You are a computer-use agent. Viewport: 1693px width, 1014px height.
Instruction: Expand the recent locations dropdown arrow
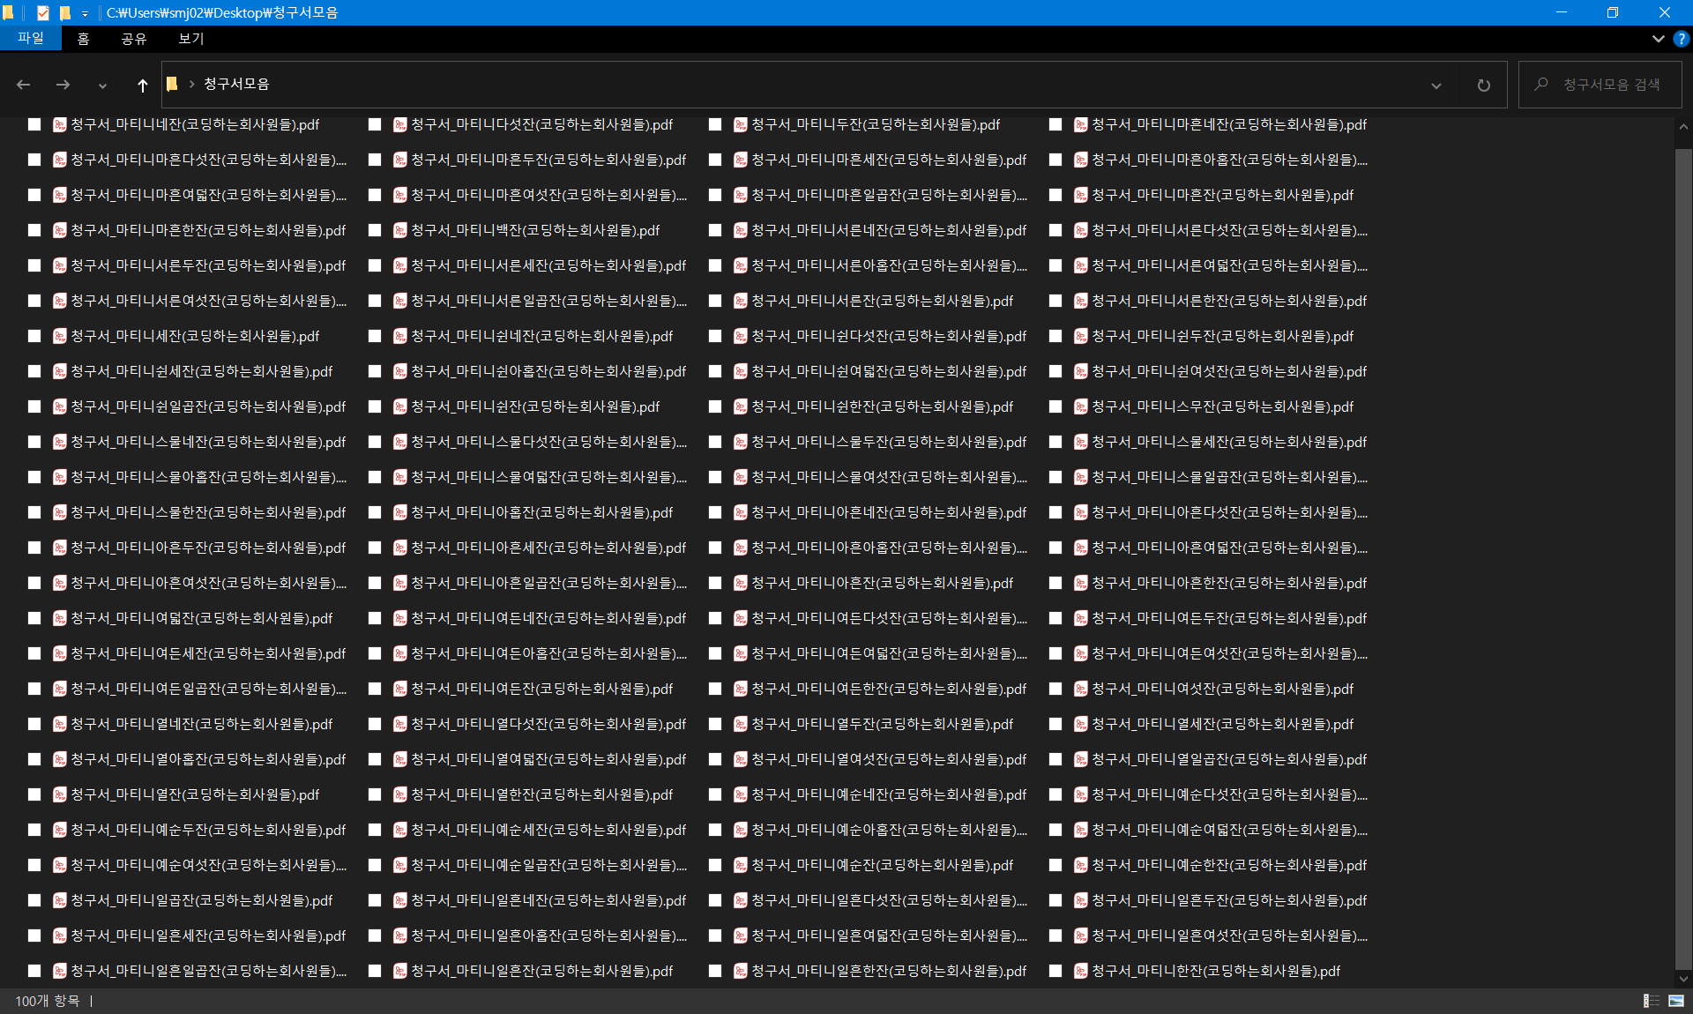(102, 86)
